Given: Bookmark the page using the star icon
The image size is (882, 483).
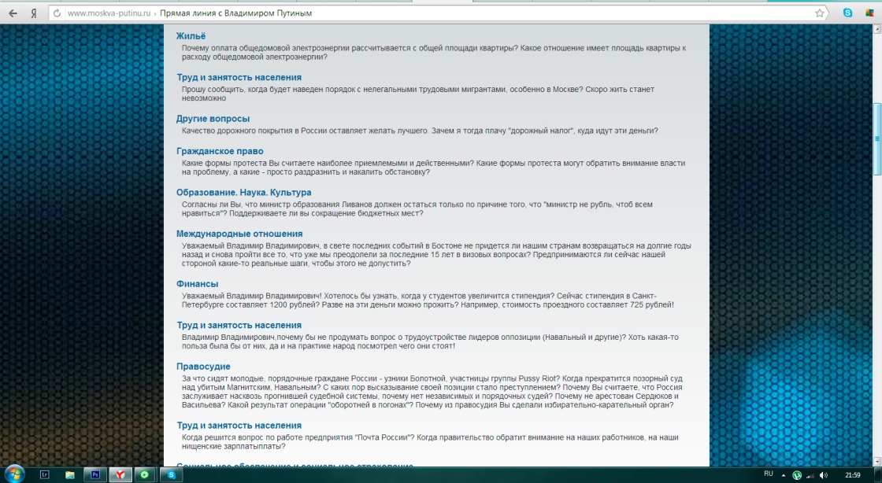Looking at the screenshot, I should click(x=820, y=13).
